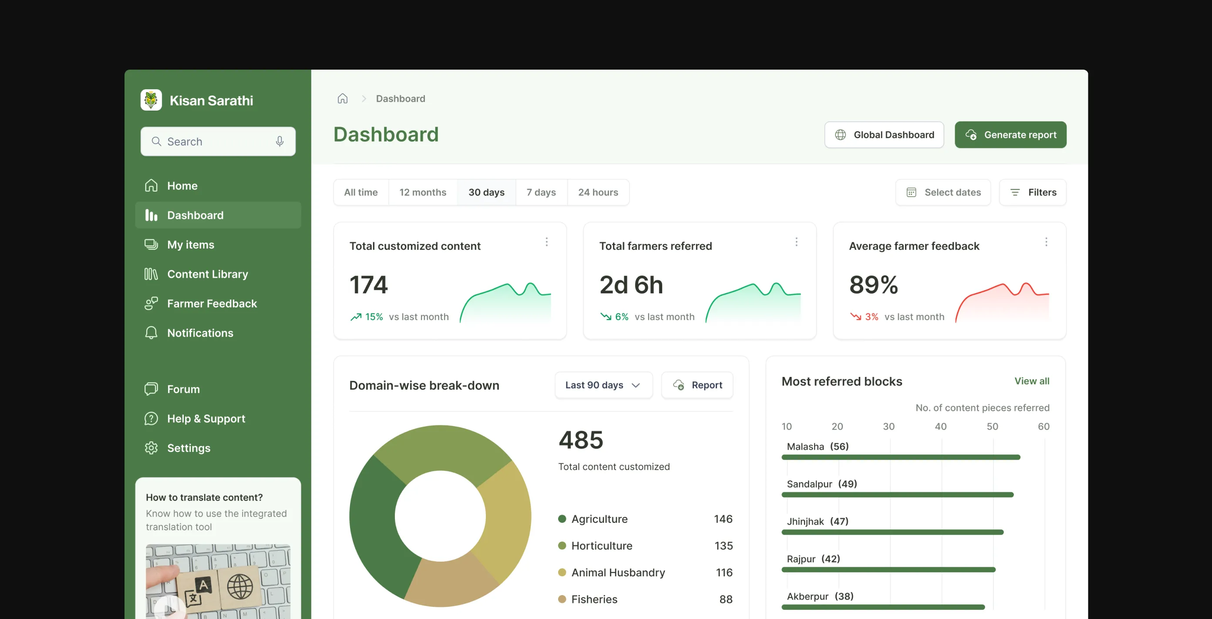
Task: Open Settings from the sidebar
Action: 218,448
